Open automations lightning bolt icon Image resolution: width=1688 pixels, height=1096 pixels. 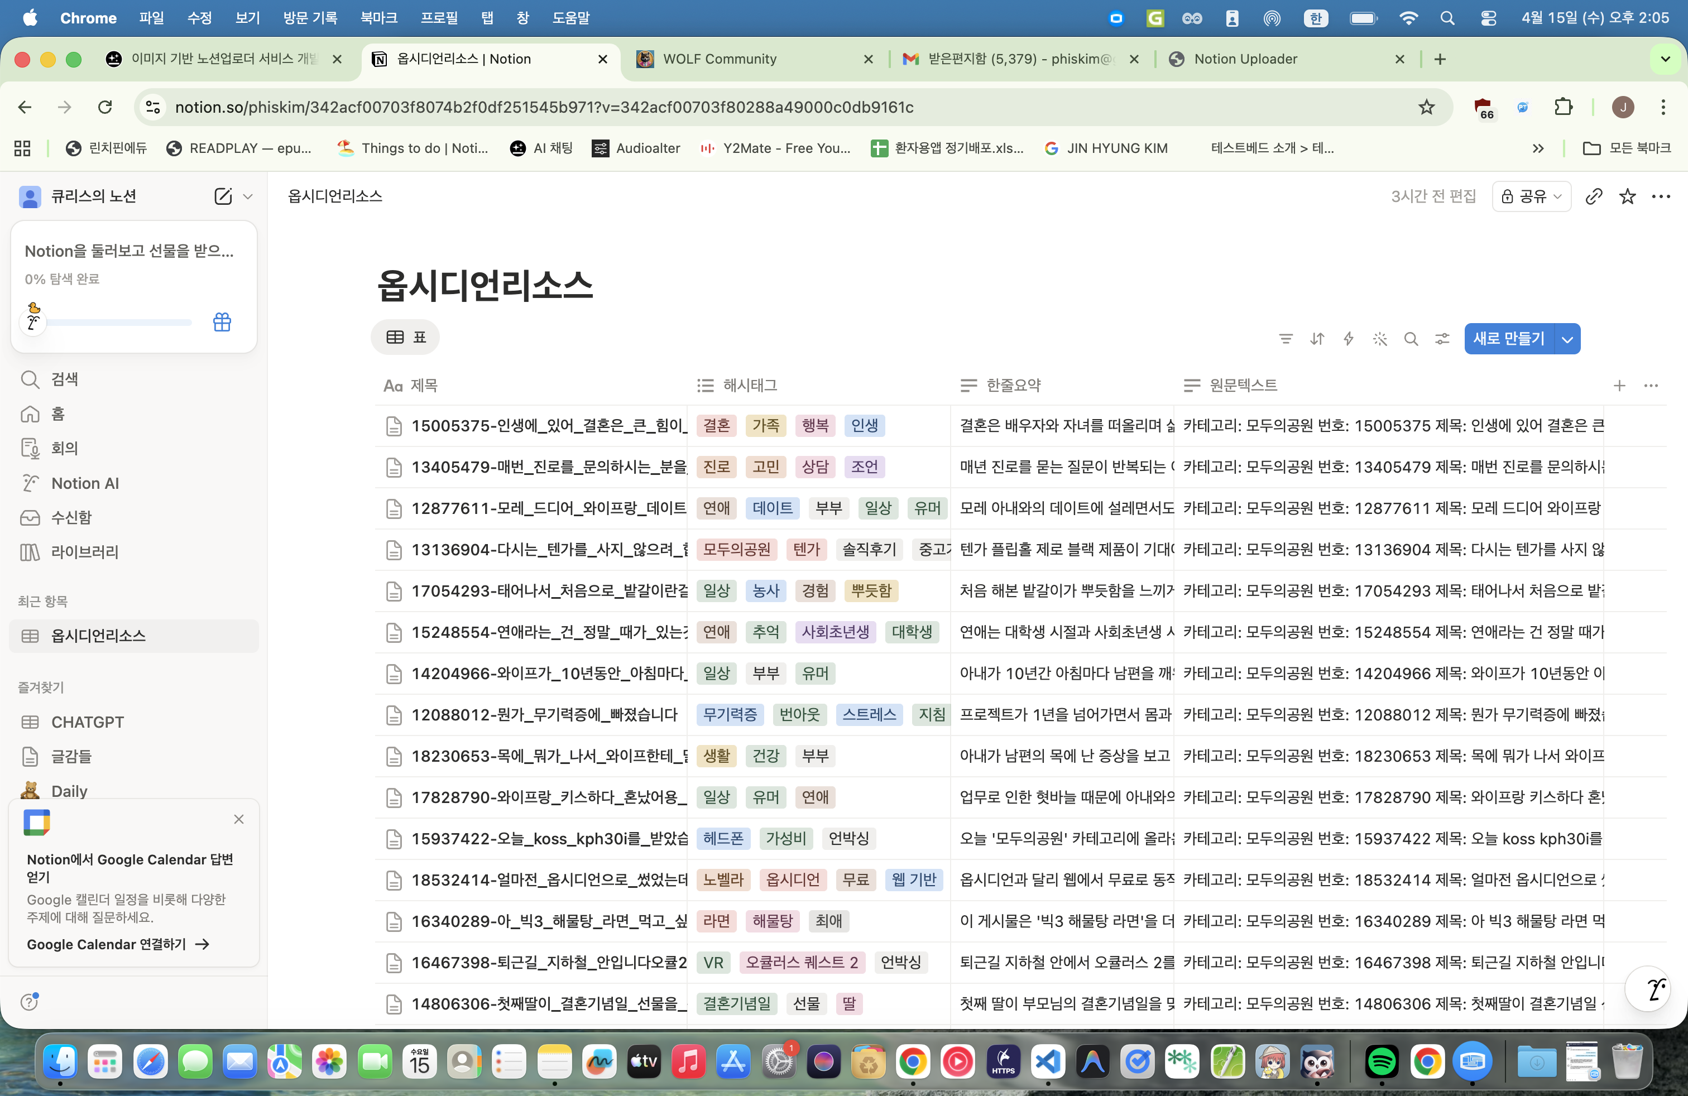tap(1348, 339)
